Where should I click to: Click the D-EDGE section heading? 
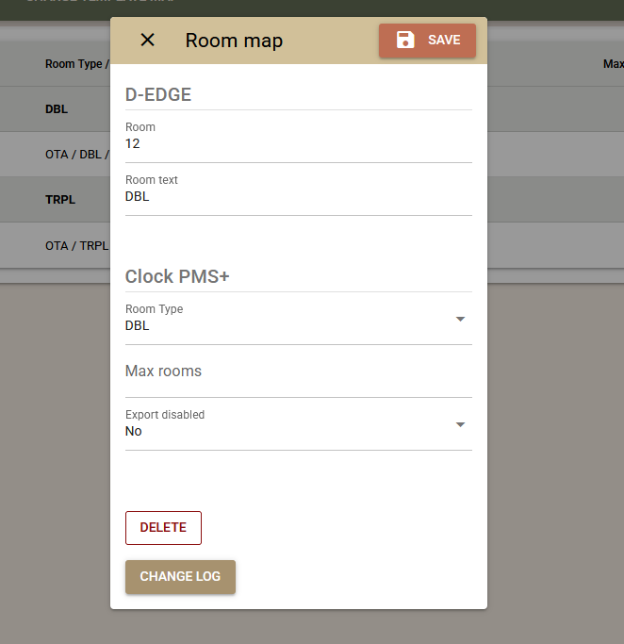(158, 94)
